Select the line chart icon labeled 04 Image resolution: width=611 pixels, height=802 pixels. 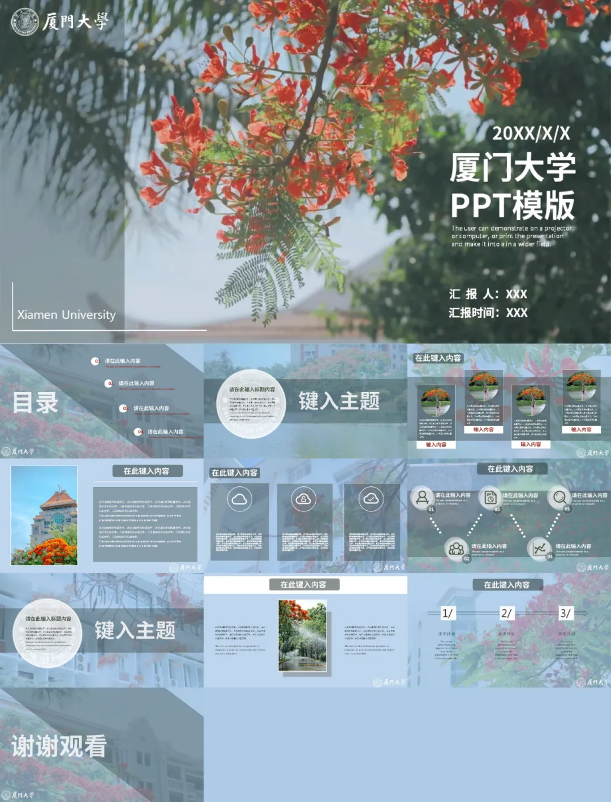point(539,548)
